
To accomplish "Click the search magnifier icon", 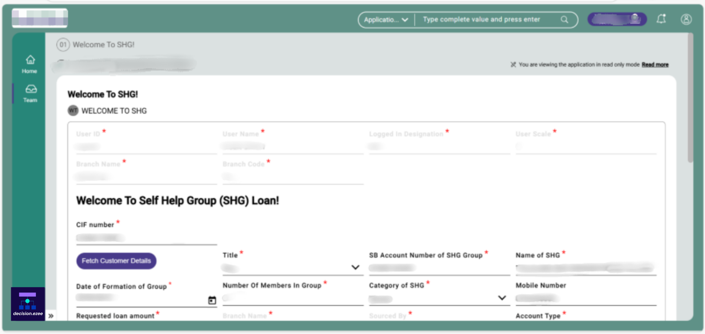I will (564, 19).
